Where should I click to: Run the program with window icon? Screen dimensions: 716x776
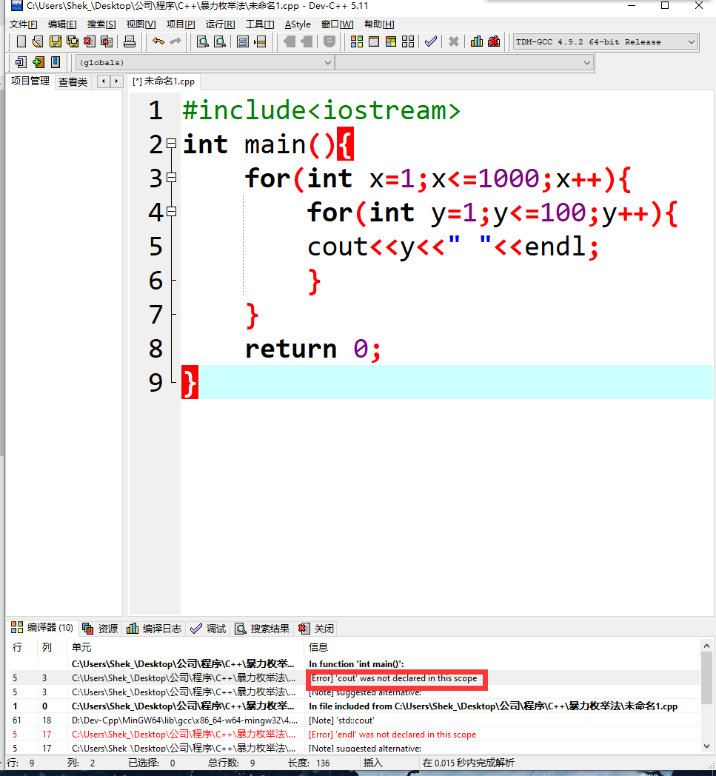(374, 42)
